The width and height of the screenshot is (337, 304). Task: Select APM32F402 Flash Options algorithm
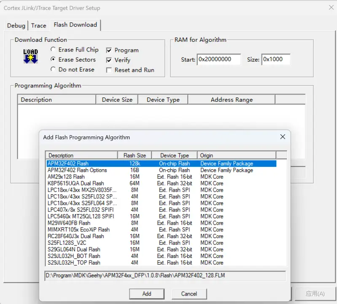click(77, 170)
